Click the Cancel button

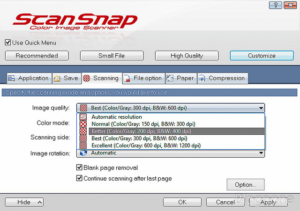tap(225, 202)
